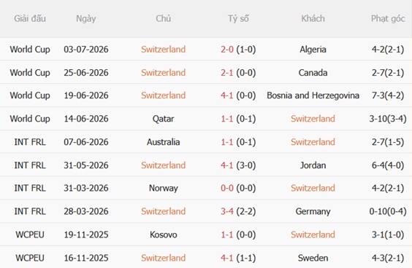Click the Jordan away team link
Image resolution: width=412 pixels, height=268 pixels.
pyautogui.click(x=313, y=165)
